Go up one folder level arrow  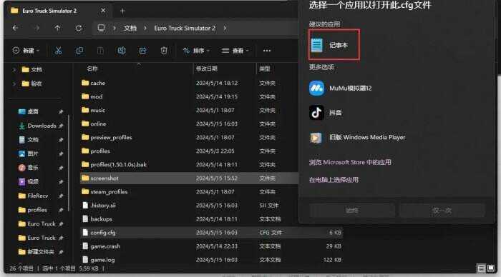[57, 28]
